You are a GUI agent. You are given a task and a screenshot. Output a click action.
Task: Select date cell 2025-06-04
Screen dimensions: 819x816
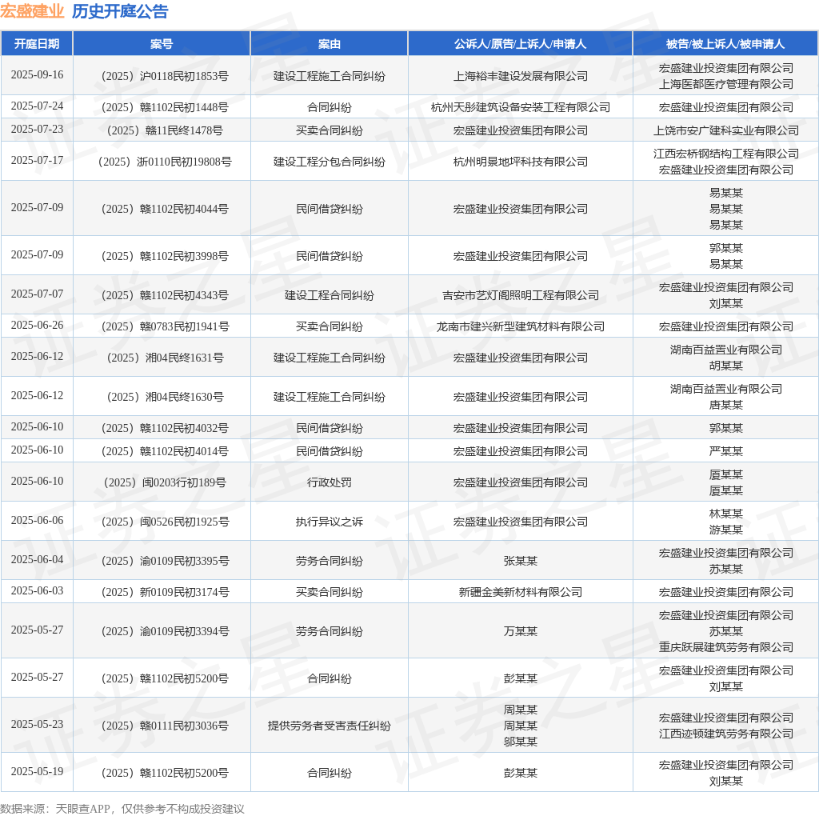37,559
